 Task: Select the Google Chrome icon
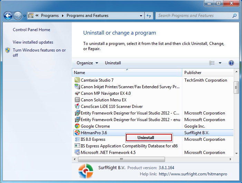(x=77, y=126)
